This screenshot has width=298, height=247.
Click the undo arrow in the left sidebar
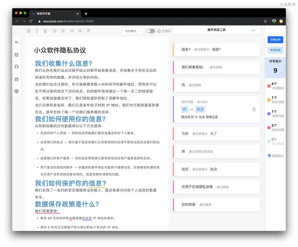(16, 42)
